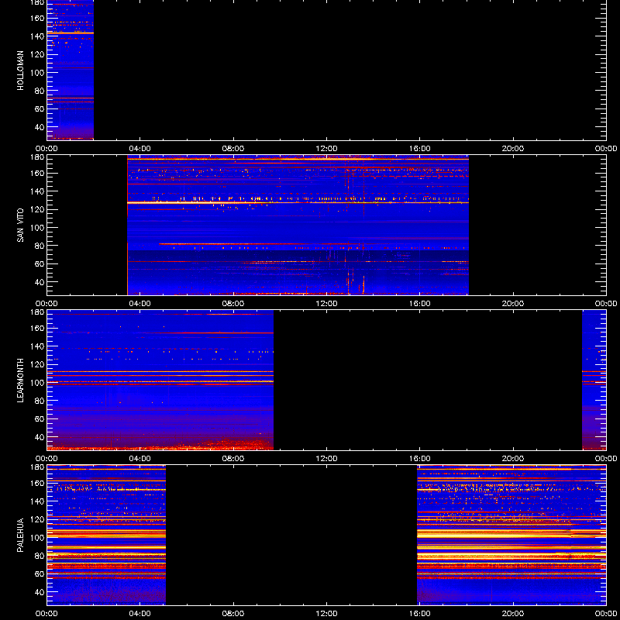Select the 04:00 tick label under Holloman panel
The height and width of the screenshot is (620, 620).
pyautogui.click(x=140, y=149)
